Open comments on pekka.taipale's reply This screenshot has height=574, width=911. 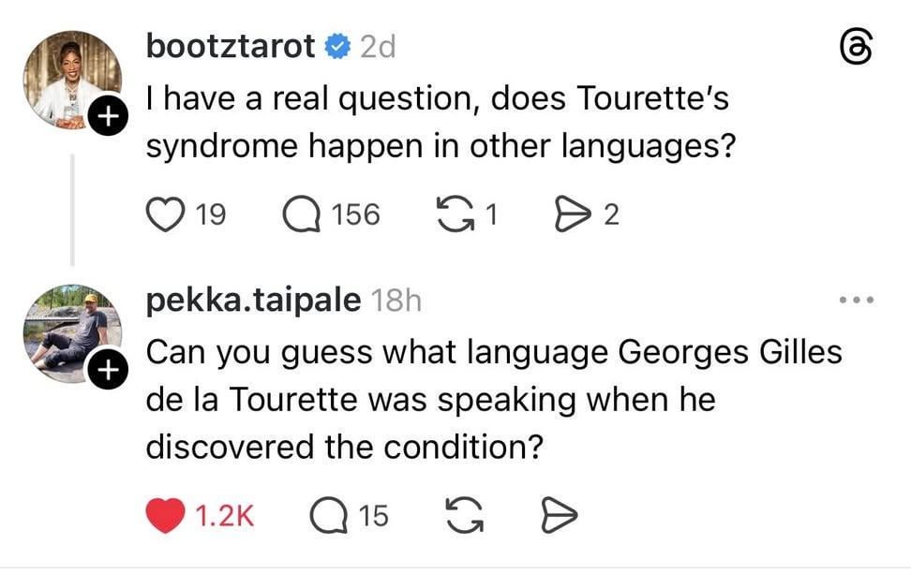[x=328, y=515]
